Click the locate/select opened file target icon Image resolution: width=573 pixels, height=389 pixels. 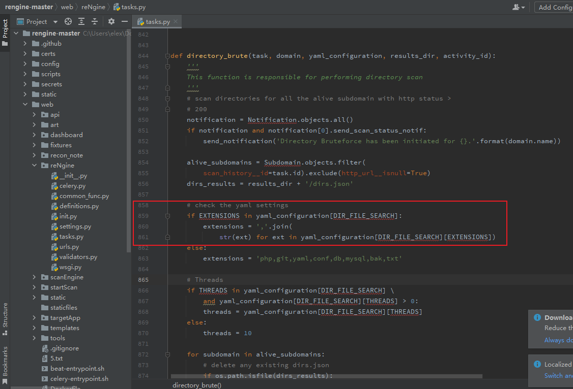(x=68, y=21)
